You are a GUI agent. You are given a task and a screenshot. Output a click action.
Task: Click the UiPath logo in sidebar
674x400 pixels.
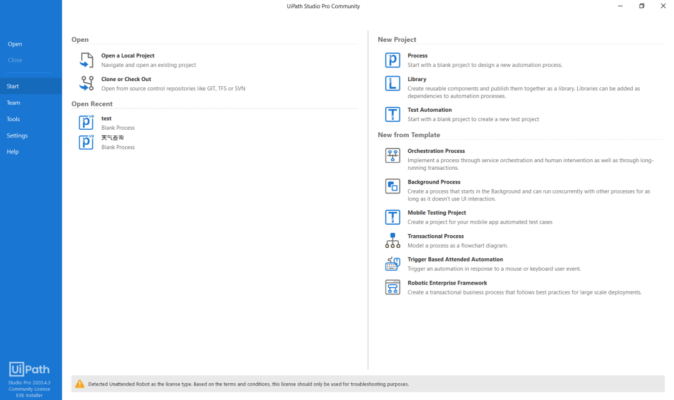point(29,369)
